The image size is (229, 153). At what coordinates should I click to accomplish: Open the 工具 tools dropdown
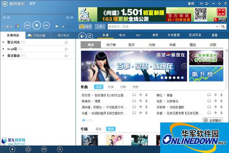click(100, 27)
